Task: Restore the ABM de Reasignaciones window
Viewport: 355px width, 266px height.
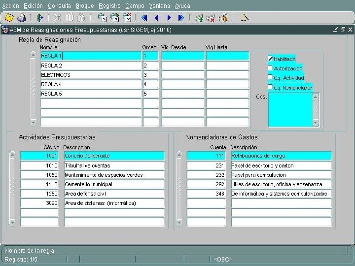Action: tap(343, 30)
